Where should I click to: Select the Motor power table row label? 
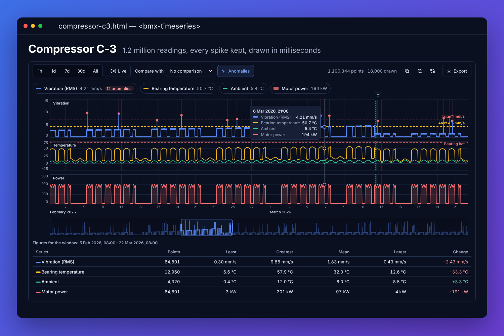tap(54, 292)
